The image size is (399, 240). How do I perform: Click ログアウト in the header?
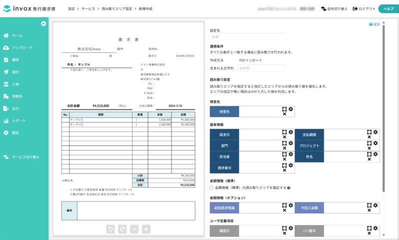(364, 8)
